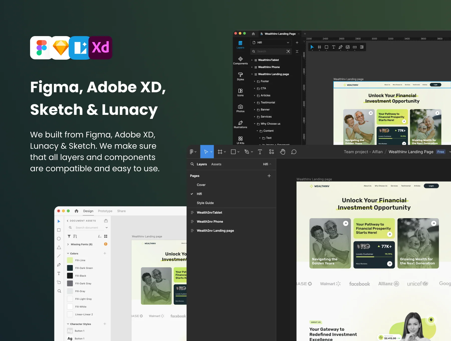The height and width of the screenshot is (341, 451).
Task: Select the Text tool in Figma toolbar
Action: coord(260,152)
